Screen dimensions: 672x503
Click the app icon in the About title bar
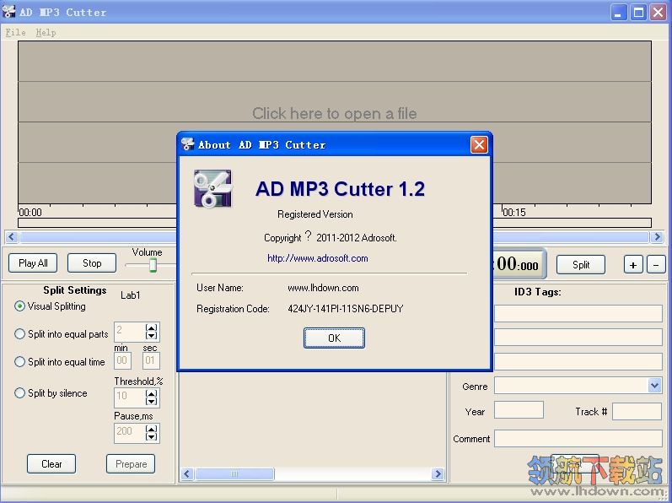coord(187,144)
